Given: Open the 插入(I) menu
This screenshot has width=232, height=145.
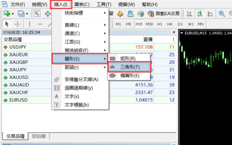Looking at the screenshot, I should [61, 4].
